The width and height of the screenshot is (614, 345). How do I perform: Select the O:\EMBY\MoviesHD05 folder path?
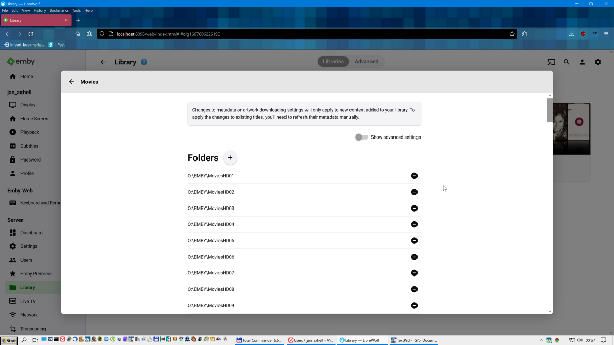[211, 241]
